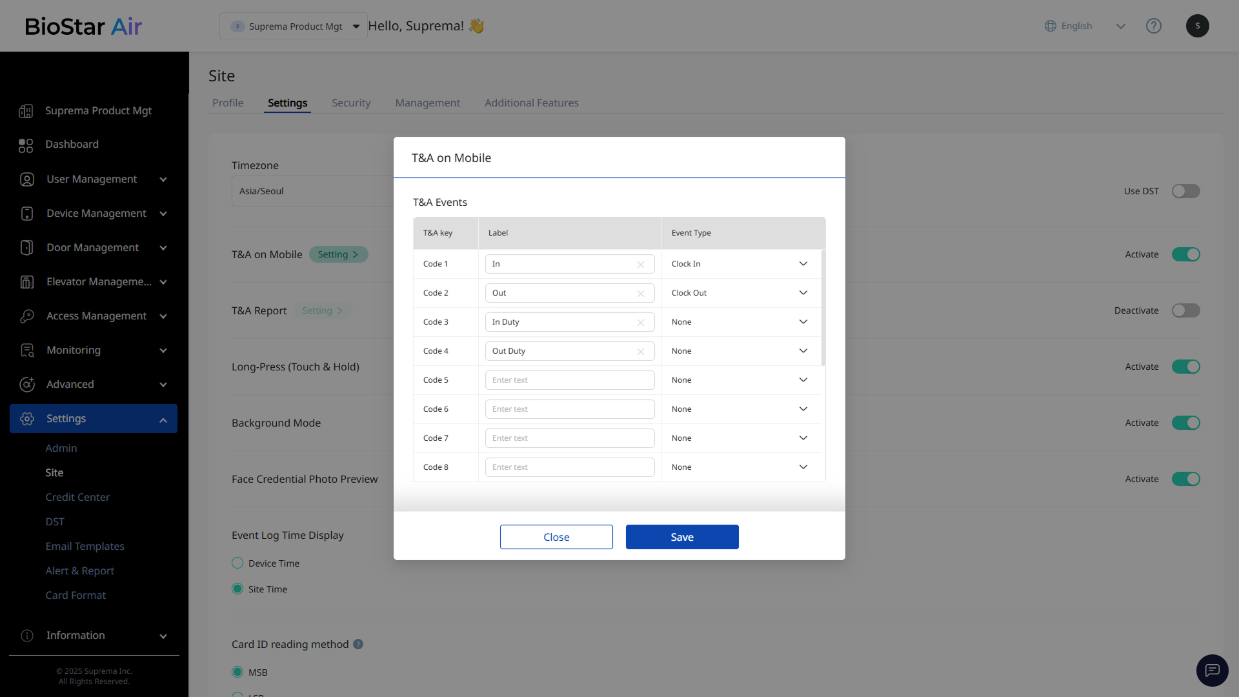The height and width of the screenshot is (697, 1239).
Task: Open the chat support bubble icon
Action: [1212, 671]
